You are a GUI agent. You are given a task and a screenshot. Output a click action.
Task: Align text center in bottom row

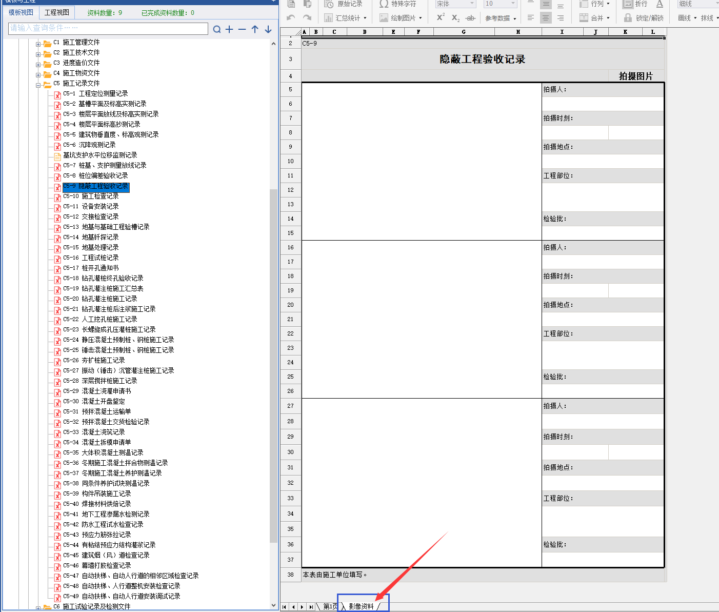(x=546, y=17)
